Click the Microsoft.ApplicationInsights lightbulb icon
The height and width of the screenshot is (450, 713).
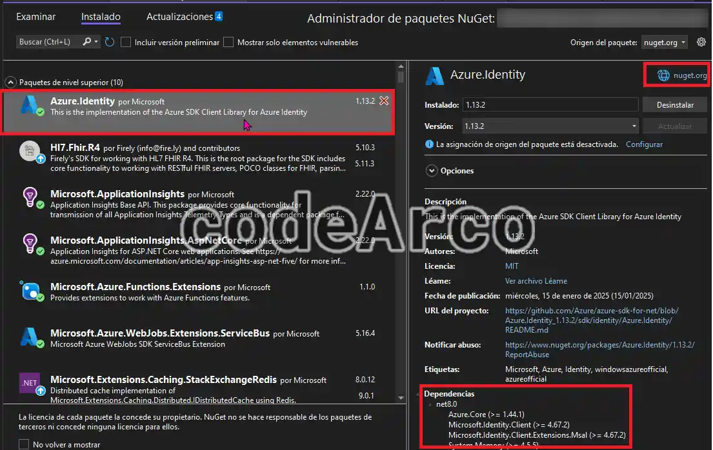click(x=32, y=198)
